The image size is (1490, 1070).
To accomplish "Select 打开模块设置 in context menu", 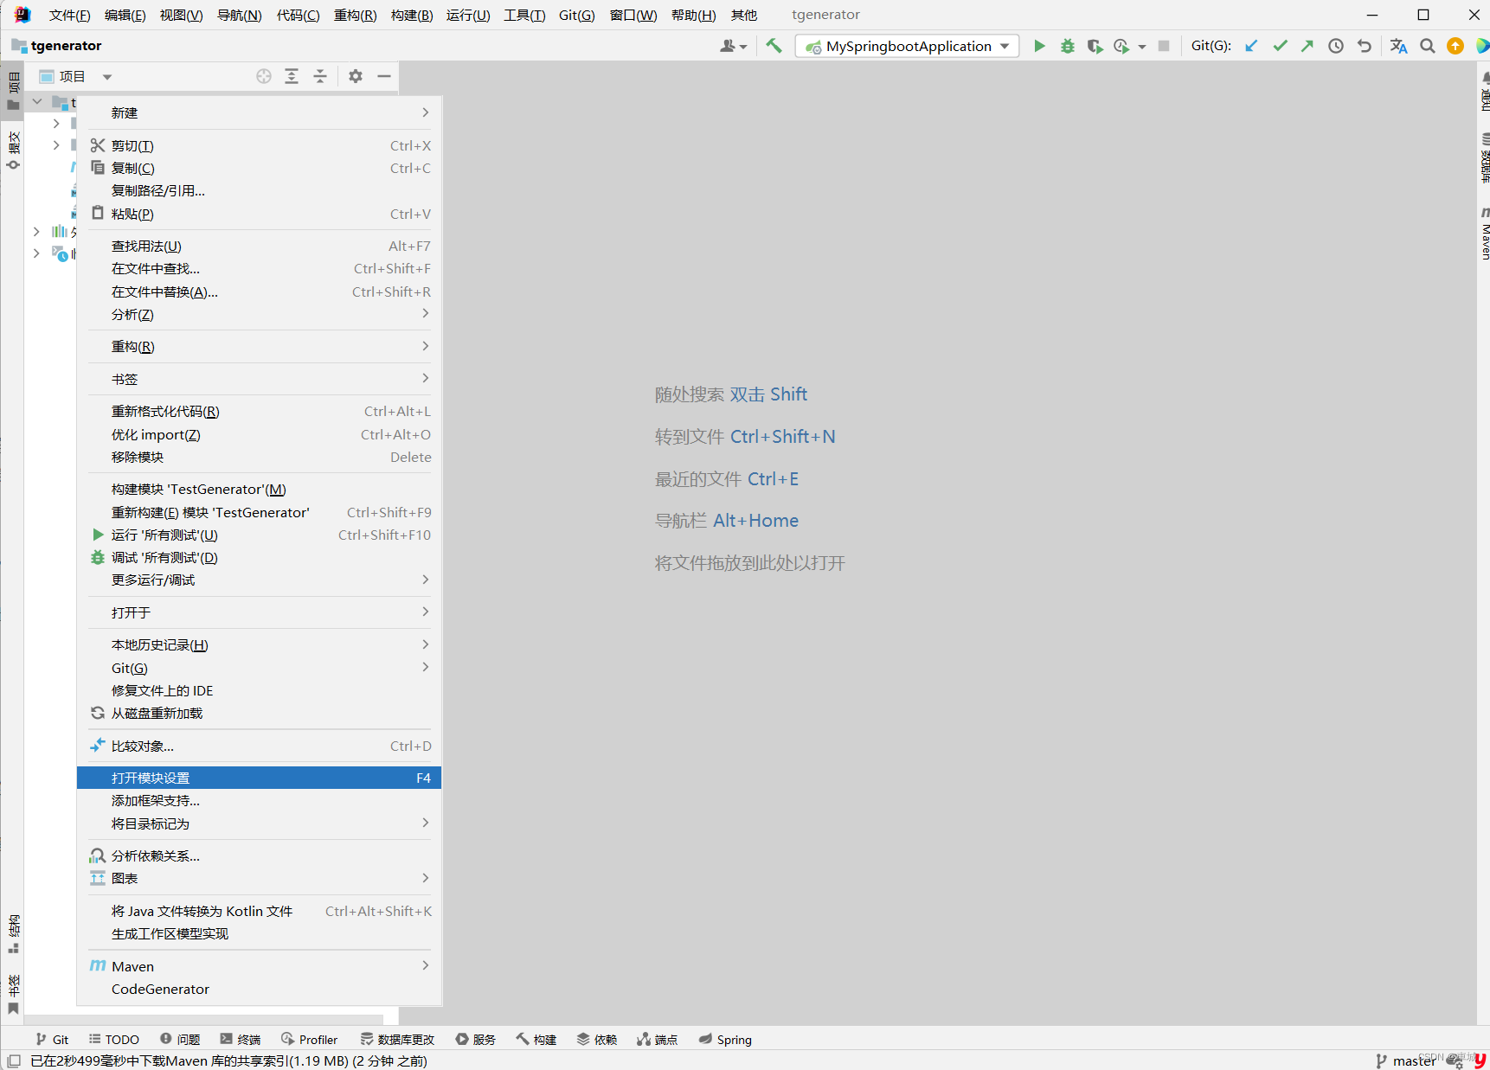I will [x=260, y=778].
